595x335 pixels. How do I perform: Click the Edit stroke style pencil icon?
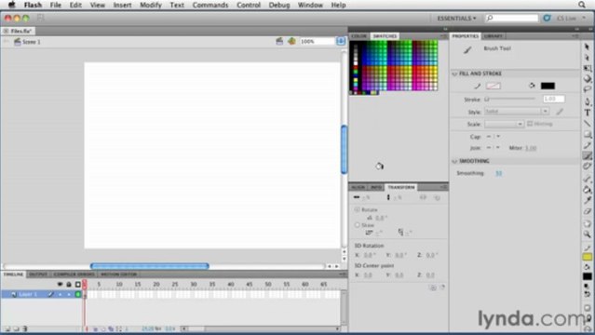(x=560, y=112)
